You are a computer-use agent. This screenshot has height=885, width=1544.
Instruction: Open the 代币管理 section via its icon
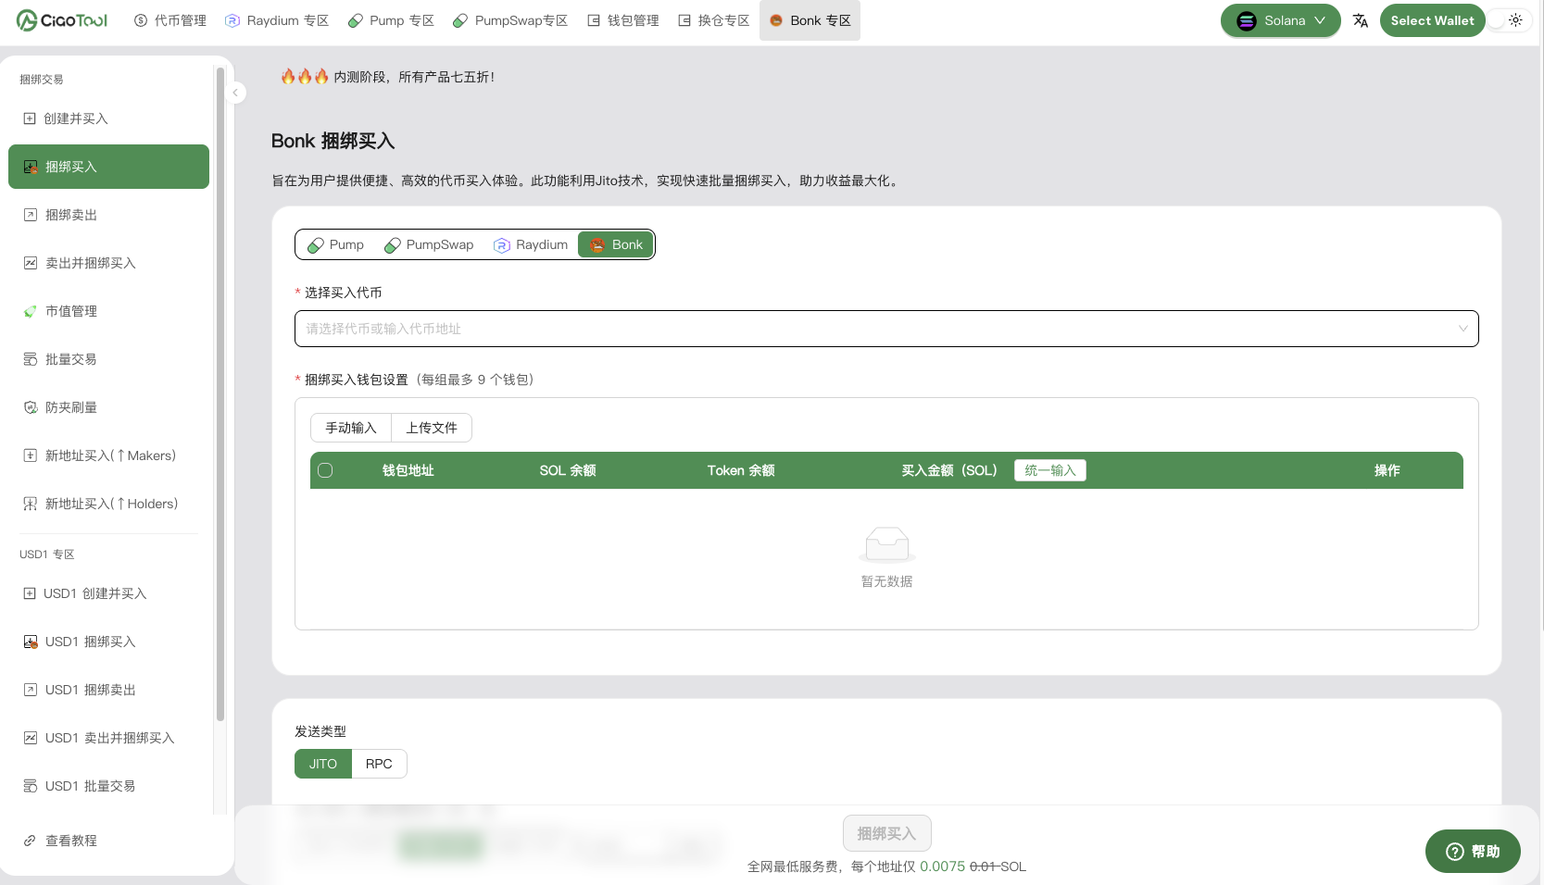[141, 19]
